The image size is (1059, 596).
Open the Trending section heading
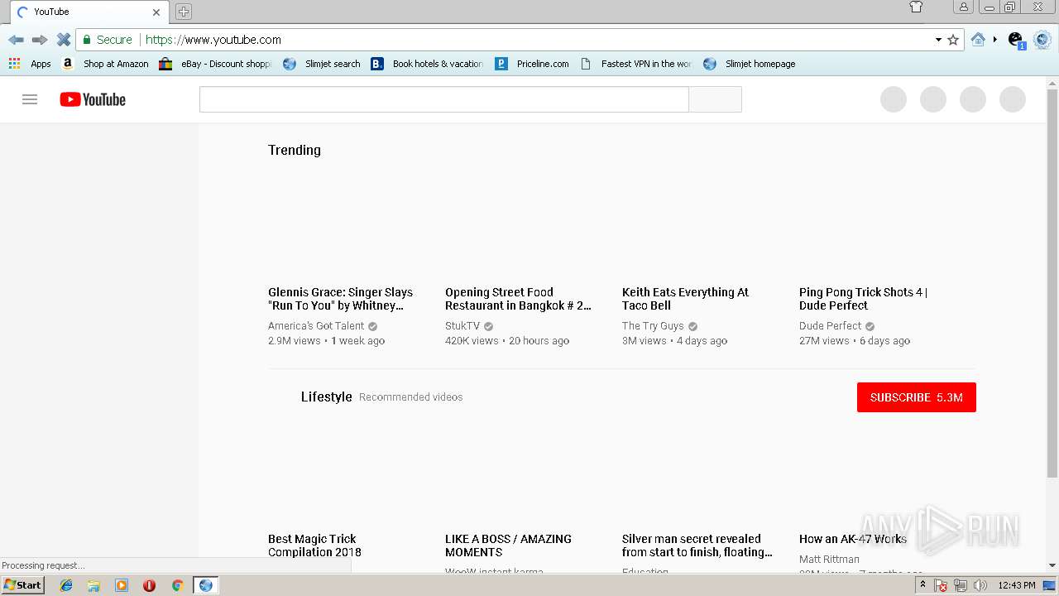[x=295, y=150]
